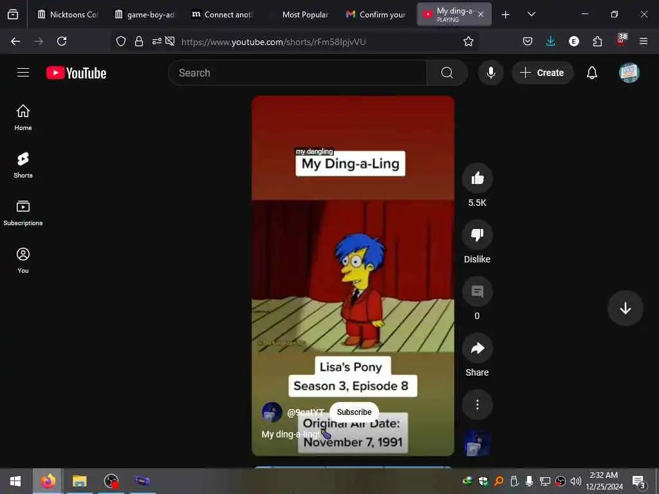Open the @9catYT channel avatar
Screen dimensions: 659x494
272,412
